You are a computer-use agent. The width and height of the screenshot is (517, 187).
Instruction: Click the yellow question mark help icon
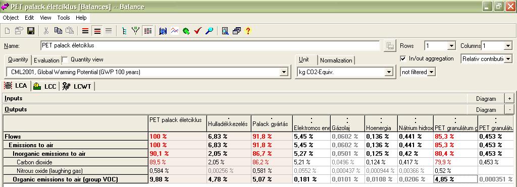click(248, 31)
